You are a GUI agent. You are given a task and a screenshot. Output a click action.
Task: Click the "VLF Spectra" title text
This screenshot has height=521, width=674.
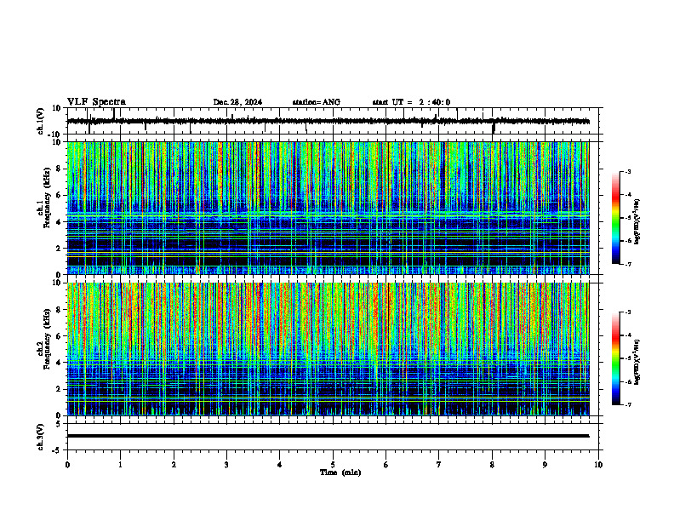(96, 102)
